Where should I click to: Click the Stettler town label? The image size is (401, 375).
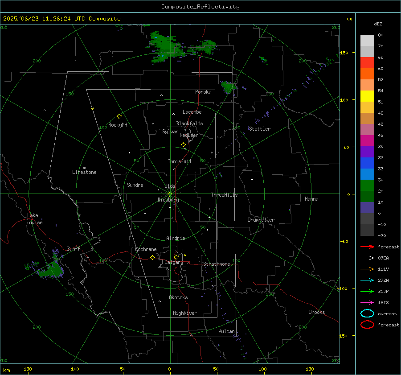click(x=260, y=129)
